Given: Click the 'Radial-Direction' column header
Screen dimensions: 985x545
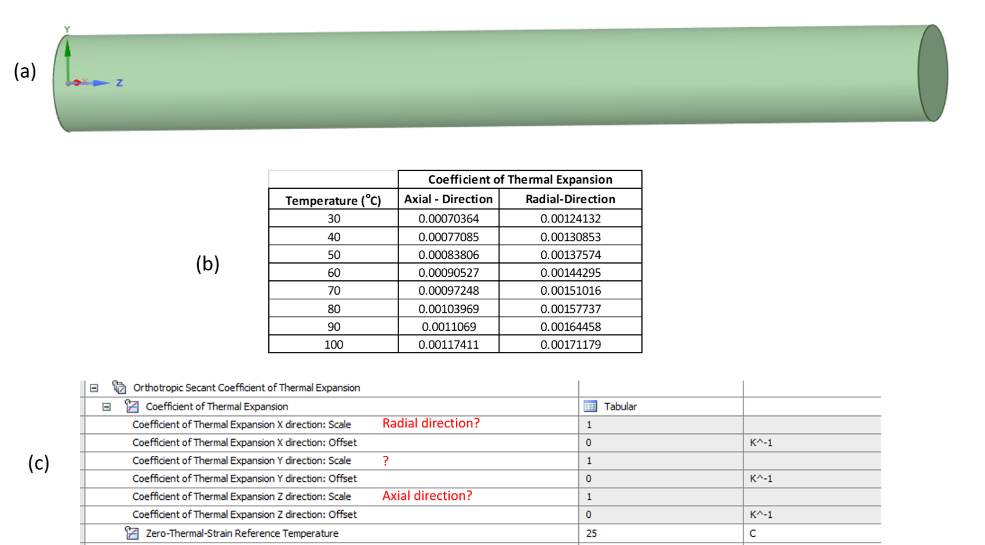Looking at the screenshot, I should click(x=570, y=199).
